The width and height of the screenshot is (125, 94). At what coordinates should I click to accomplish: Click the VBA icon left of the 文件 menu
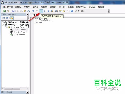(x=4, y=7)
